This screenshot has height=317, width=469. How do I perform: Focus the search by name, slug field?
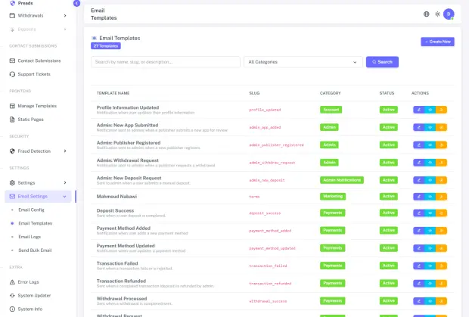point(166,62)
